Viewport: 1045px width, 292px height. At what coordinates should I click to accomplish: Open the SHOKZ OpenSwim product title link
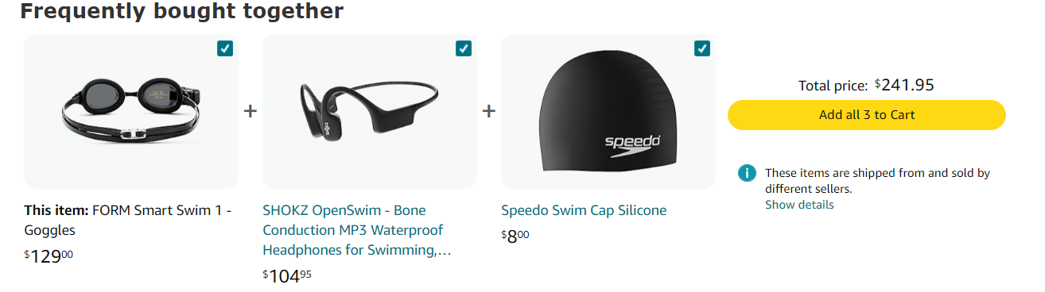(358, 230)
